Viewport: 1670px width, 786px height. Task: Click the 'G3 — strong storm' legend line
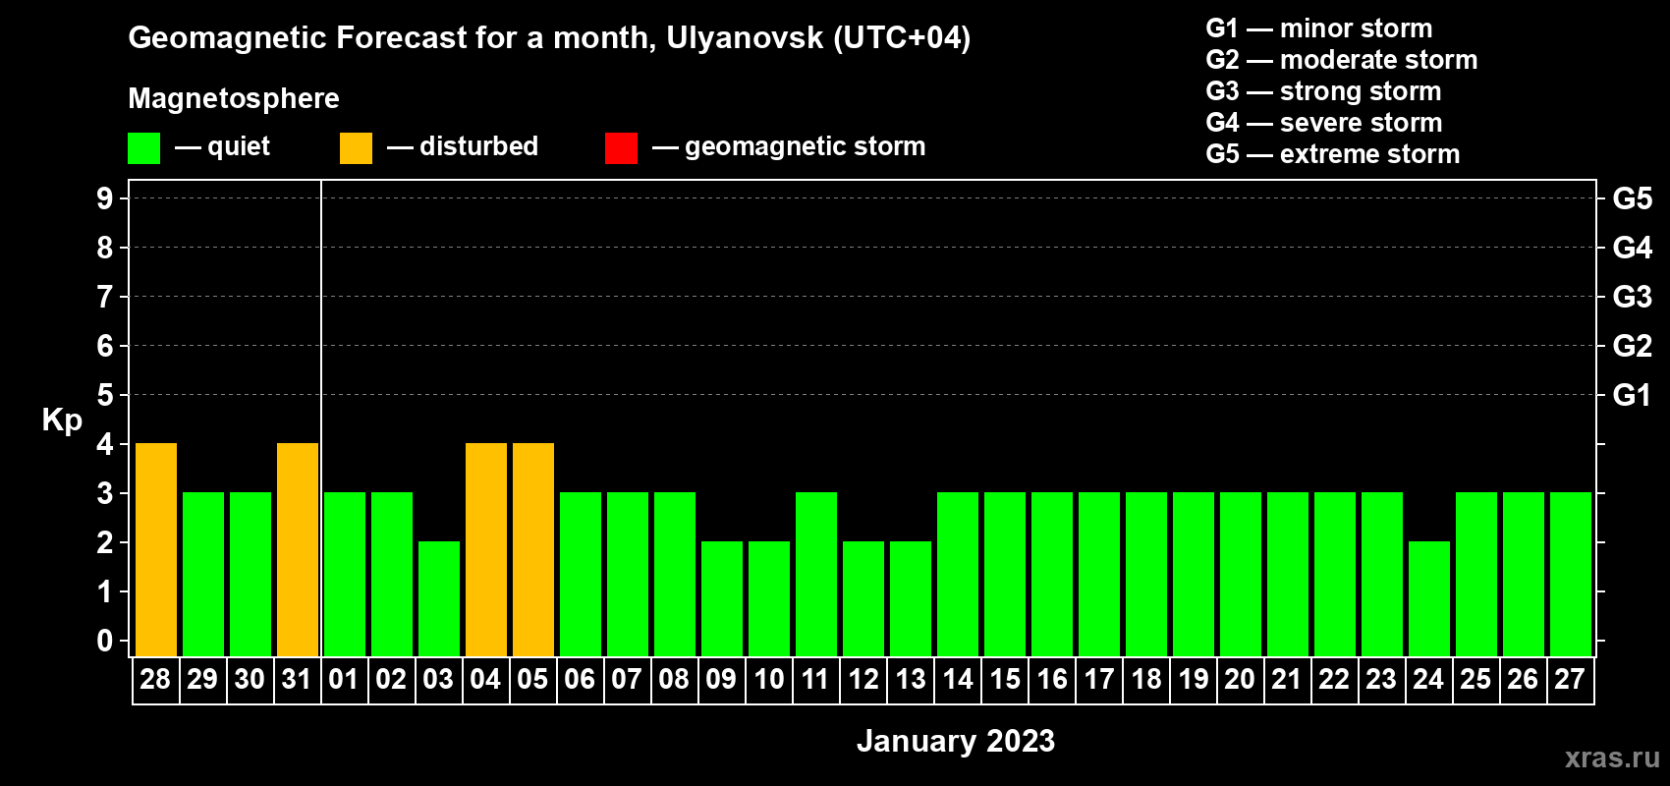tap(1324, 91)
